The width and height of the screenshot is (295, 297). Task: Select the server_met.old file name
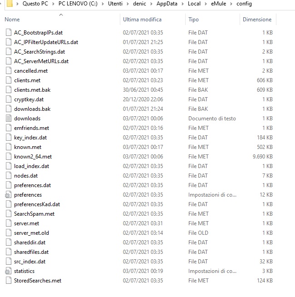pos(31,233)
